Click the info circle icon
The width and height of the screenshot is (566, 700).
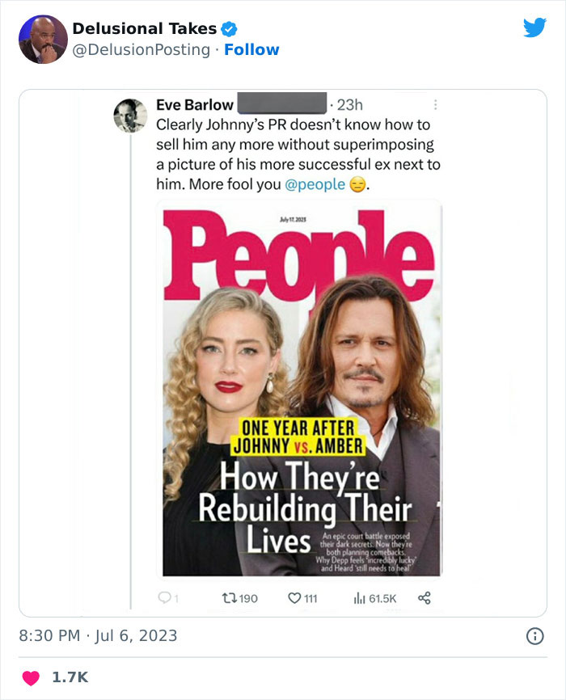coord(534,636)
